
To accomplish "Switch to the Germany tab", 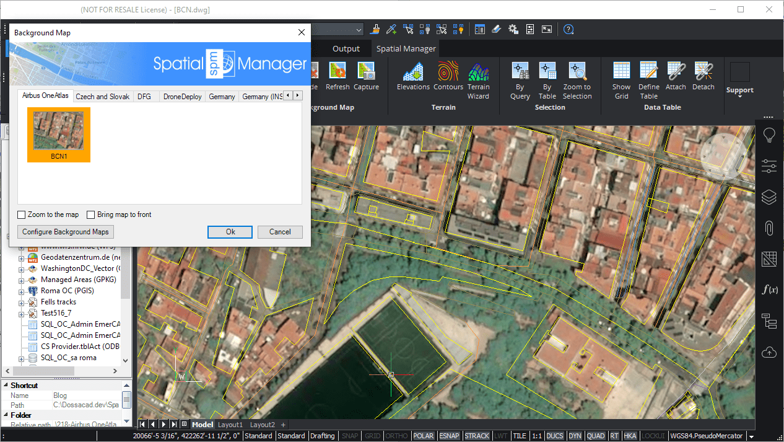I will [222, 97].
